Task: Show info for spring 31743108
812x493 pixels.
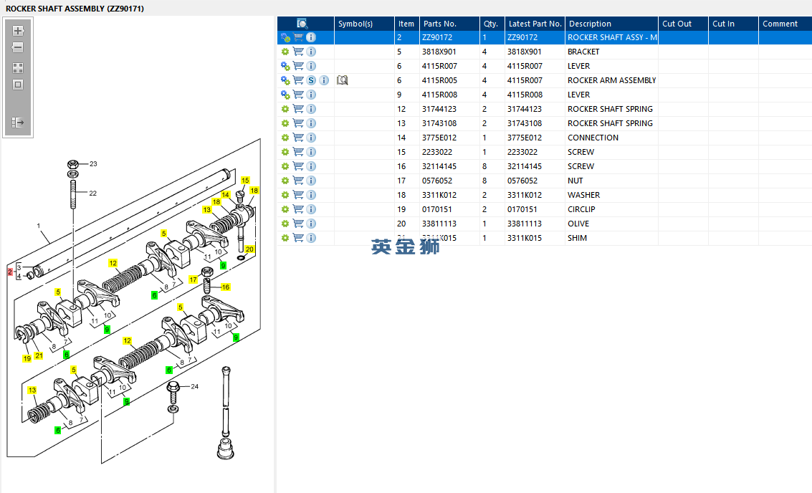Action: pos(311,123)
